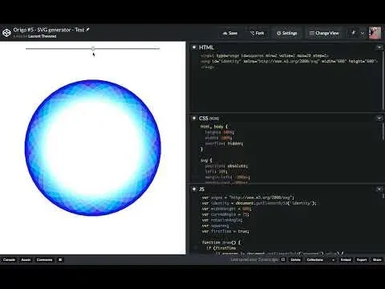Expand the footer caret dropdown
Viewport: 385px width, 289px height.
[333, 260]
